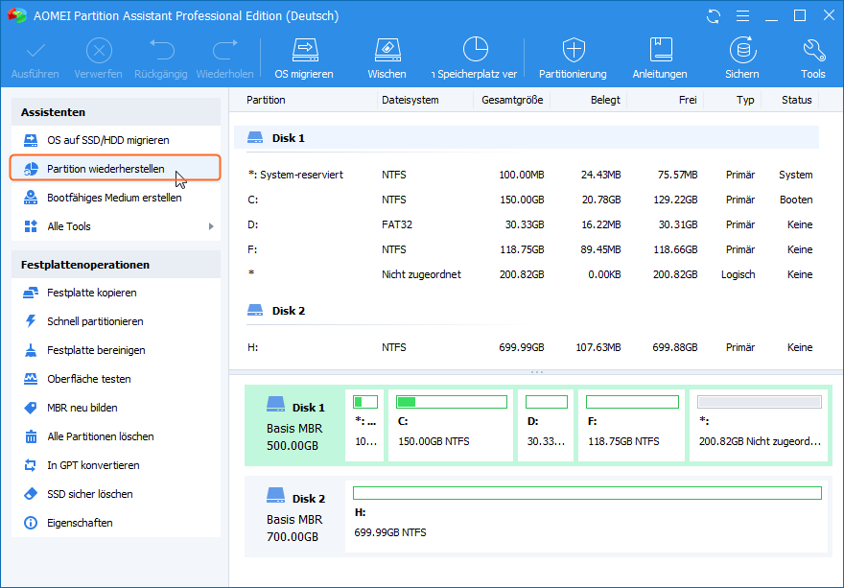
Task: Select the Wischen toolbar icon
Action: click(x=387, y=50)
